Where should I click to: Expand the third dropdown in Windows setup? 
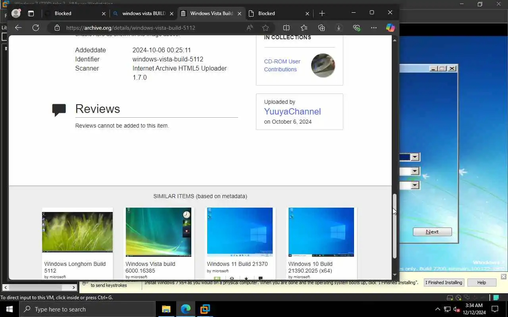415,185
